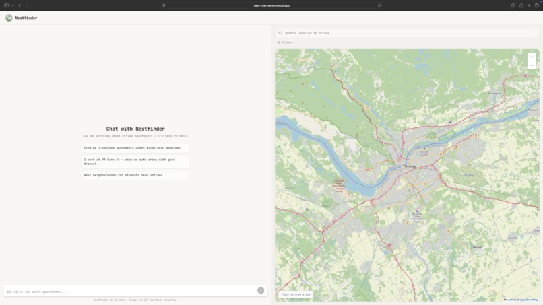Open the OpenStreetMap attribution link
Viewport: 543px width, 305px height.
coord(529,300)
